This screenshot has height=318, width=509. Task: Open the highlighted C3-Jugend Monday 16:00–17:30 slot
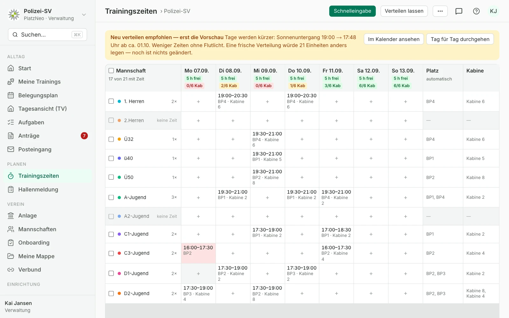pos(199,253)
